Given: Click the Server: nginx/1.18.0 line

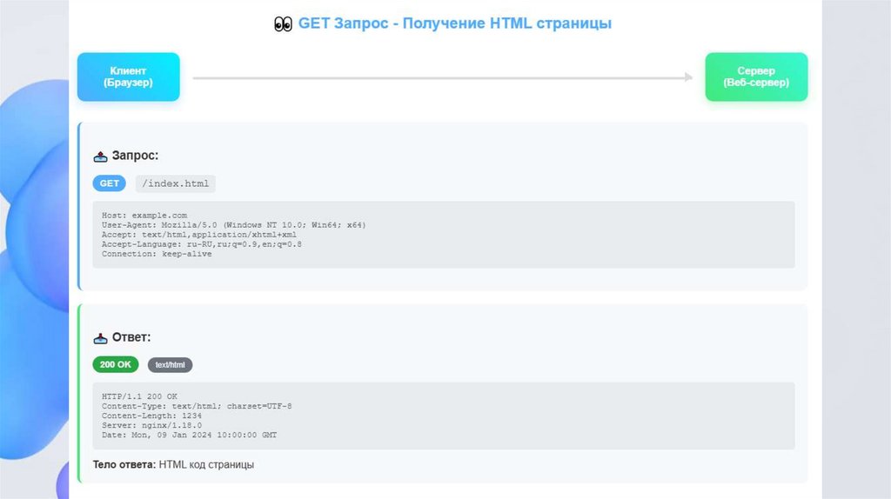Looking at the screenshot, I should [151, 425].
